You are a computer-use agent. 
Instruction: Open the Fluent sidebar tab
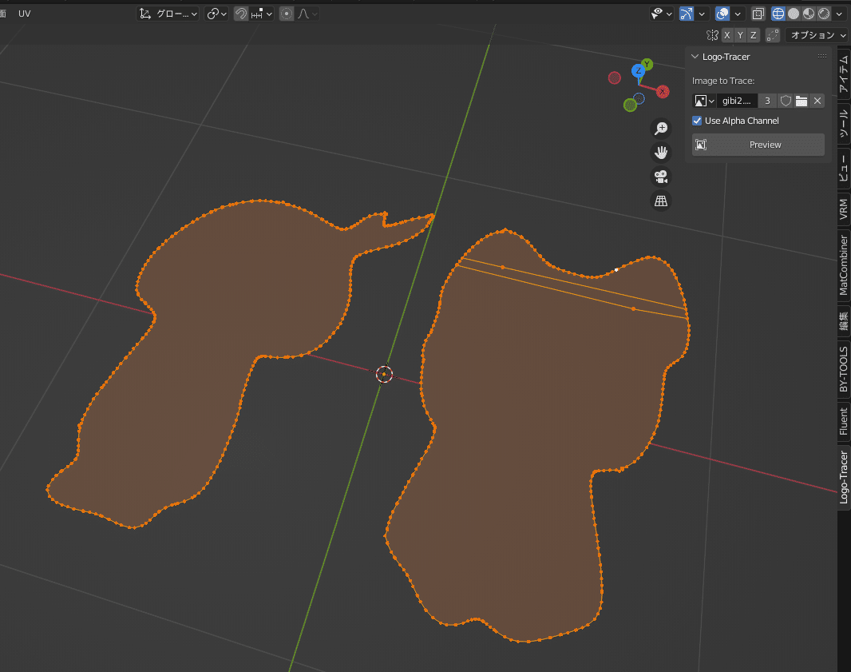point(843,422)
